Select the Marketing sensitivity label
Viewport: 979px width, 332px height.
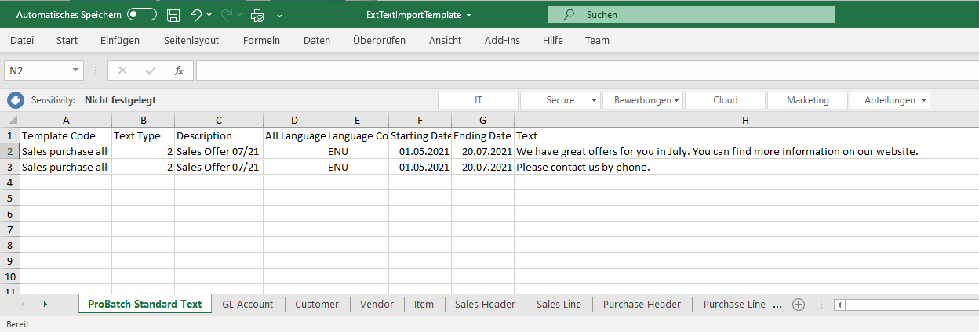pyautogui.click(x=808, y=100)
